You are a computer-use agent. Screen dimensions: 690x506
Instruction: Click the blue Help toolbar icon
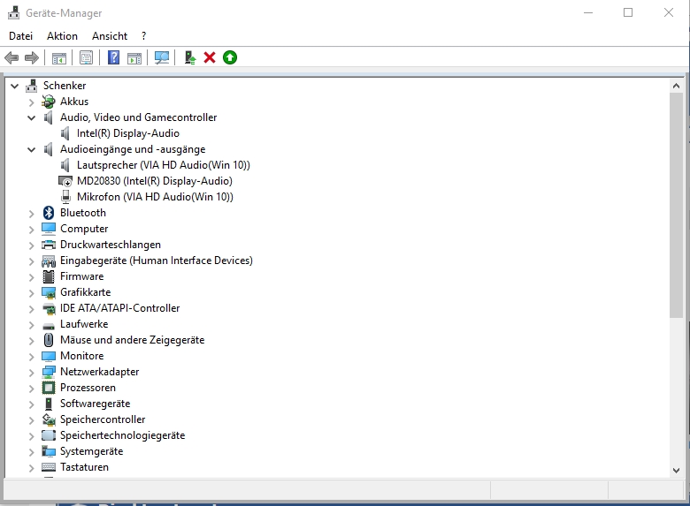point(113,57)
